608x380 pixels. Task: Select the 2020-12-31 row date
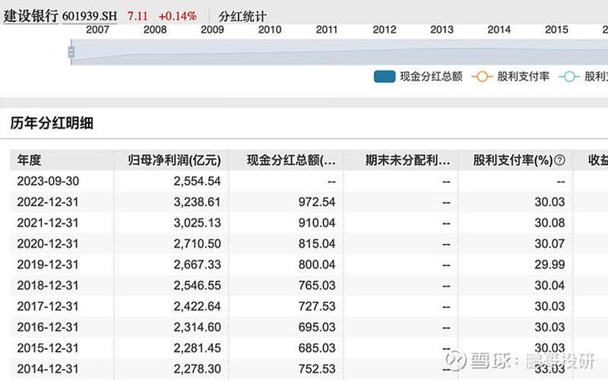click(48, 244)
